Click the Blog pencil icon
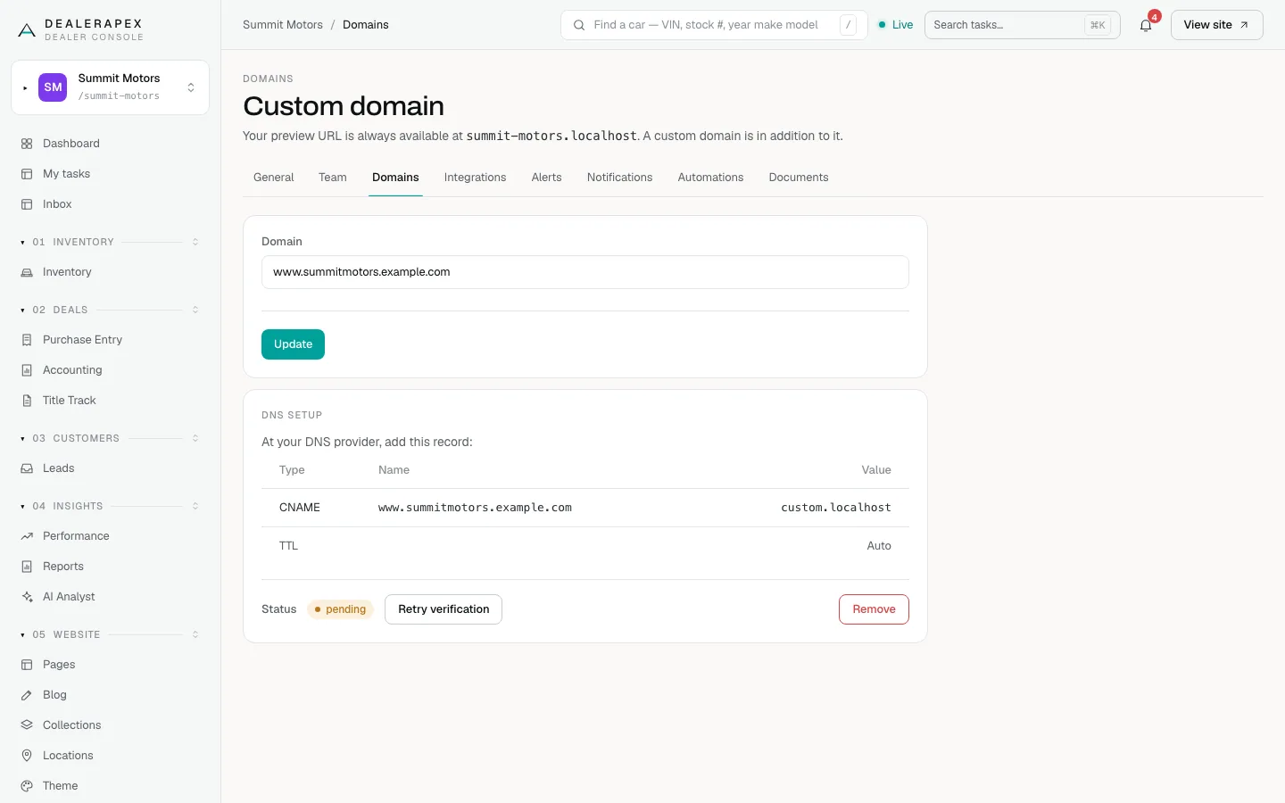Image resolution: width=1285 pixels, height=803 pixels. click(27, 695)
